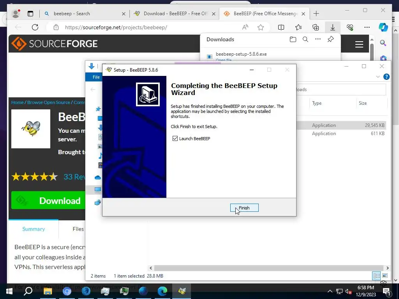This screenshot has width=399, height=299.
Task: Expand the File Explorer ribbon chevron
Action: pos(378,77)
